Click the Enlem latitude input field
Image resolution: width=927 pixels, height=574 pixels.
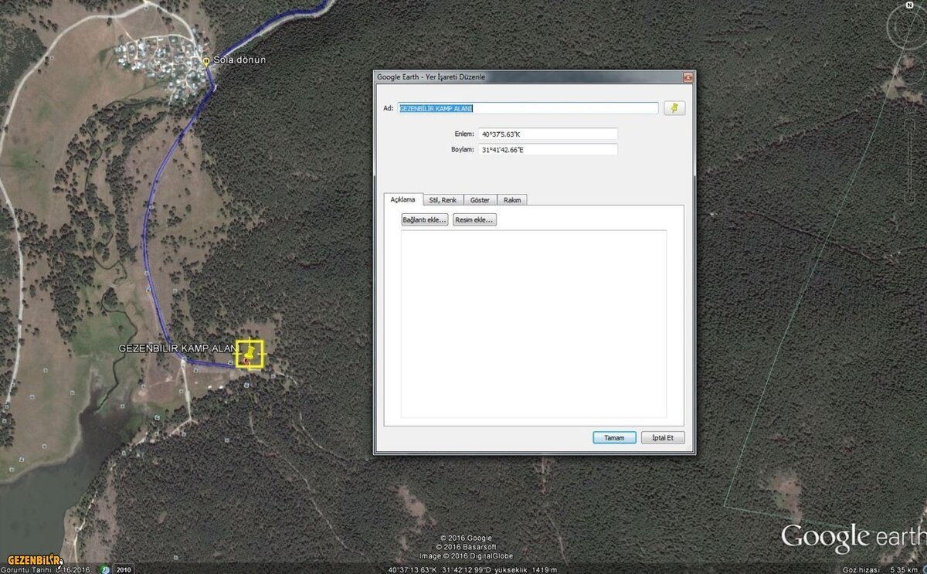[x=548, y=134]
